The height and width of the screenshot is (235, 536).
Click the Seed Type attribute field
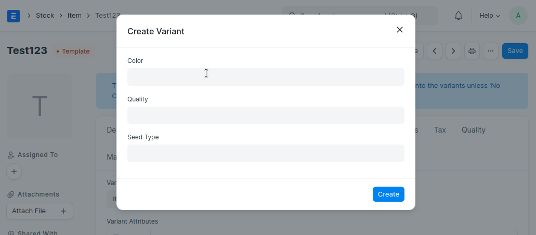(266, 153)
